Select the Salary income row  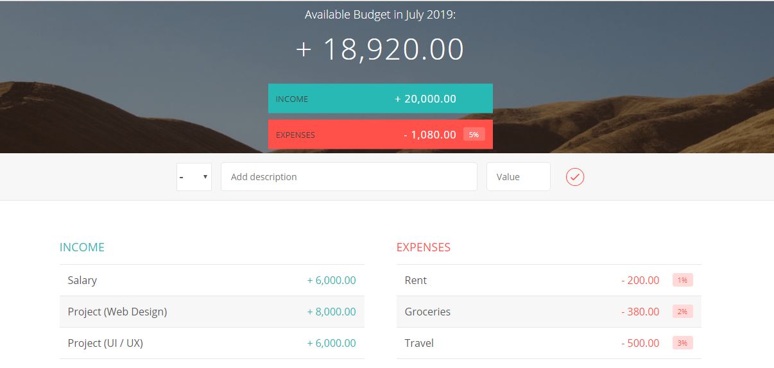point(212,280)
